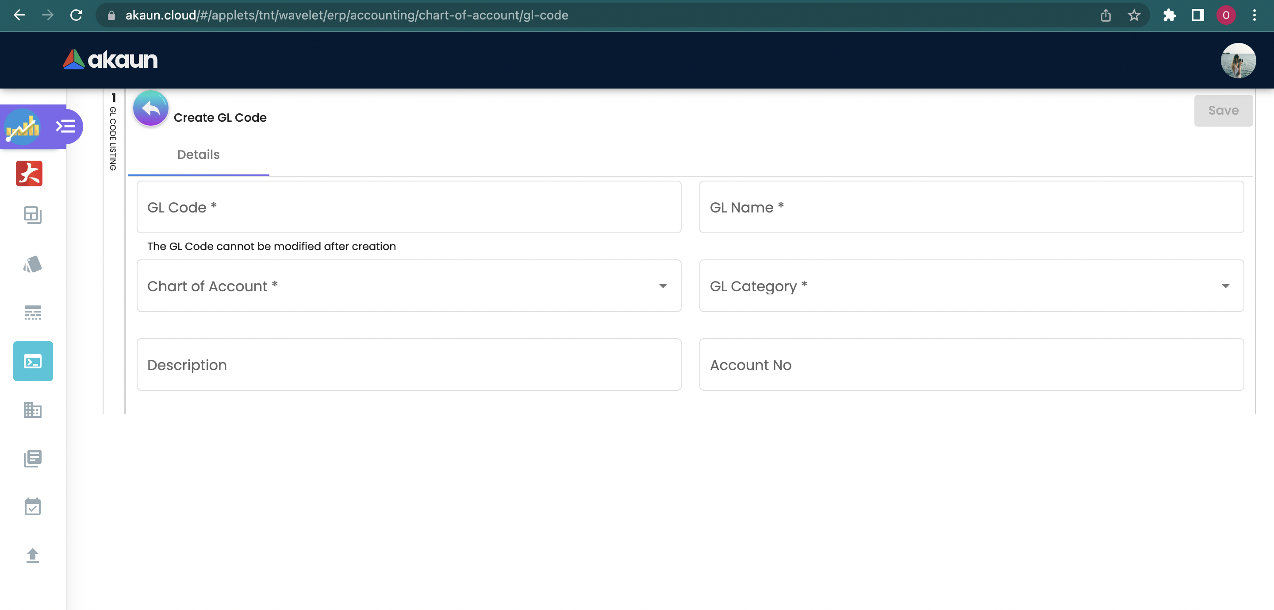Viewport: 1274px width, 610px height.
Task: Click the dashboard layout sidebar icon
Action: (33, 215)
